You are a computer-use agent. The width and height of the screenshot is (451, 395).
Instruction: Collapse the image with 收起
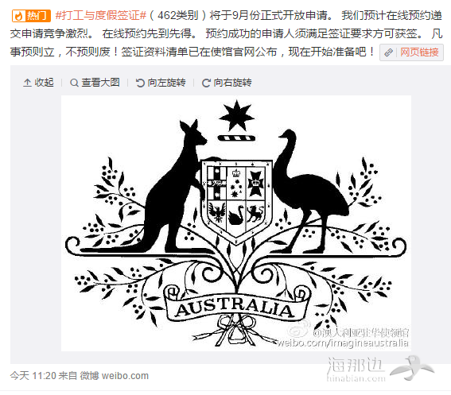[38, 83]
